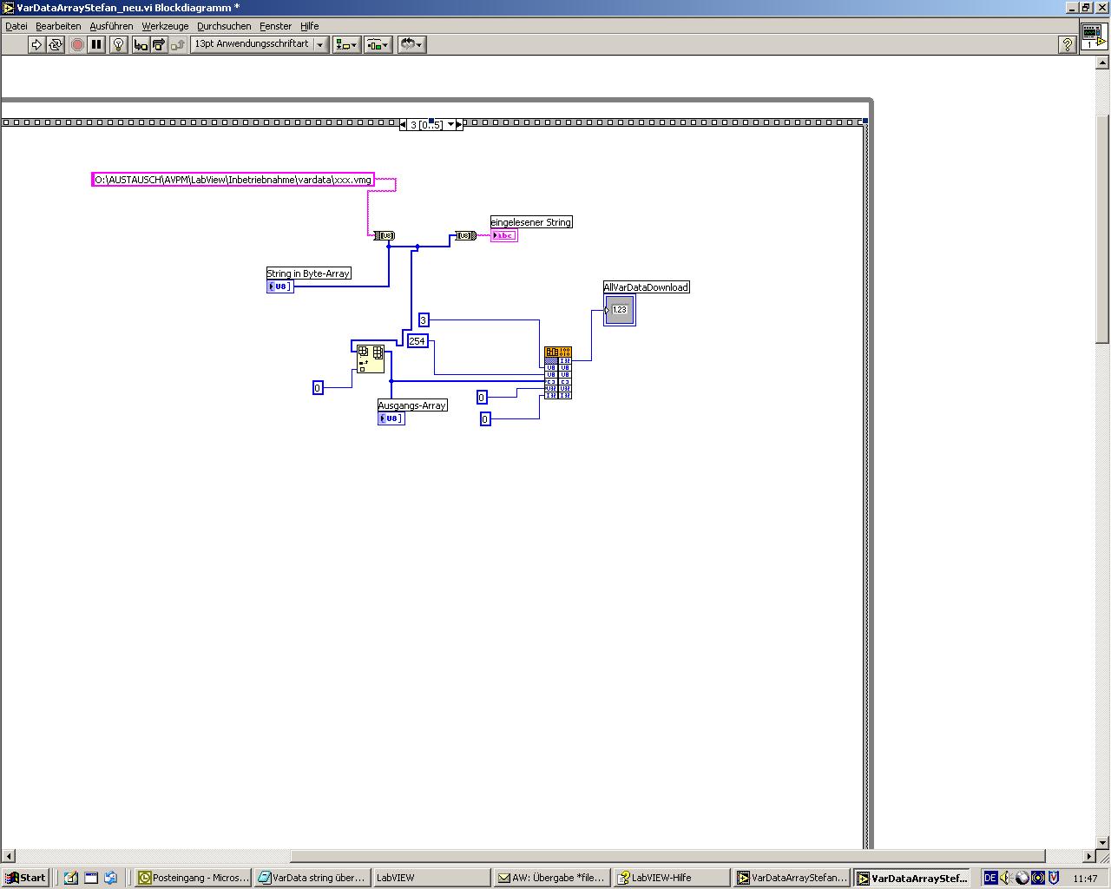The height and width of the screenshot is (889, 1111).
Task: Open the Bearbeiten menu
Action: tap(58, 26)
